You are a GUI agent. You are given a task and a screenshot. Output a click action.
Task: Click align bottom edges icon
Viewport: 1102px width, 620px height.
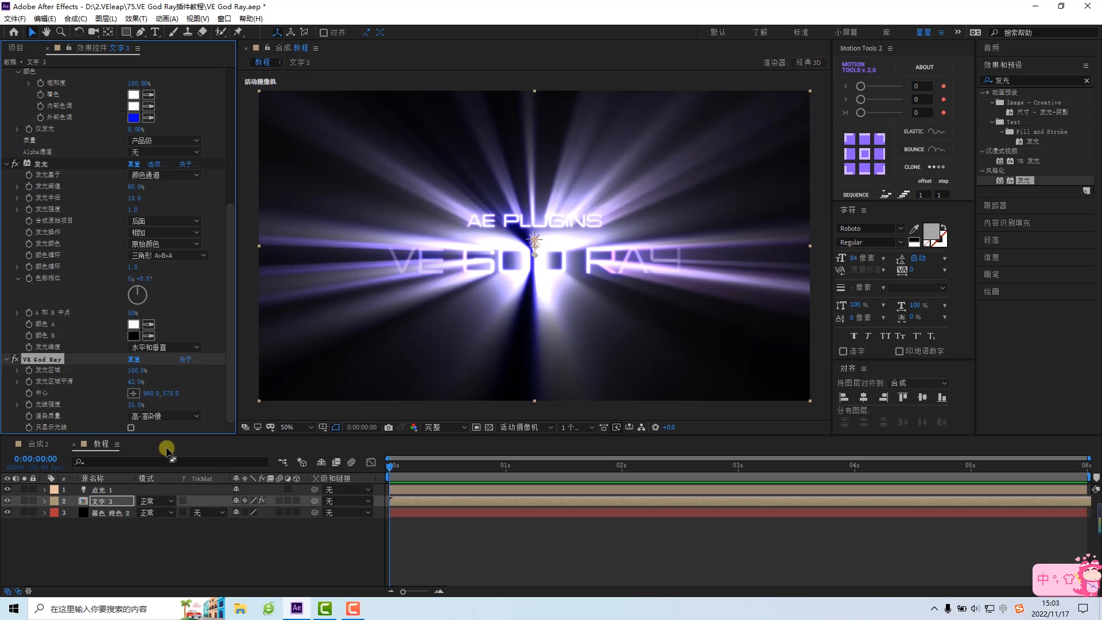(942, 397)
